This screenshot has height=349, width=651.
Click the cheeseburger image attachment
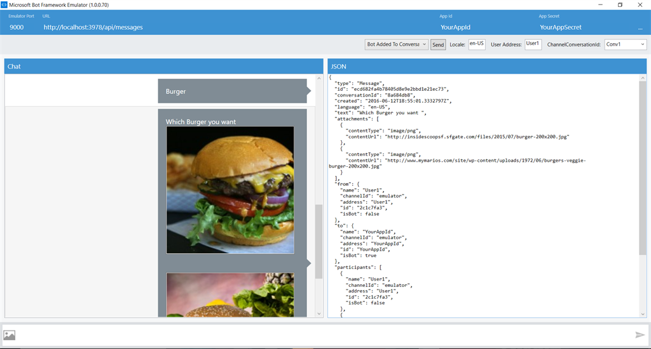click(230, 190)
